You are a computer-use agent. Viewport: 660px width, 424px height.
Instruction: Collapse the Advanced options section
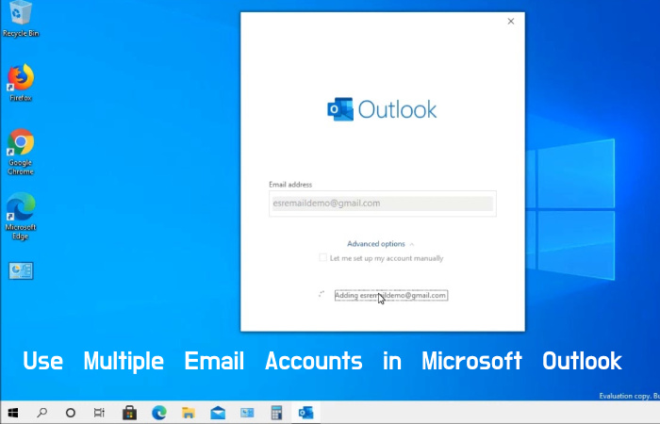pos(381,244)
